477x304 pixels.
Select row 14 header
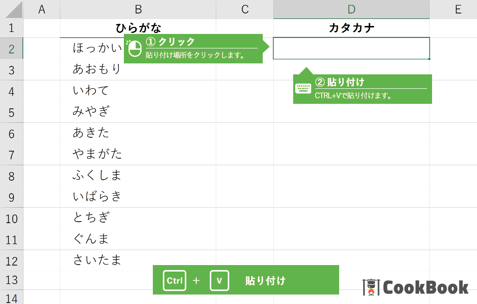point(11,298)
